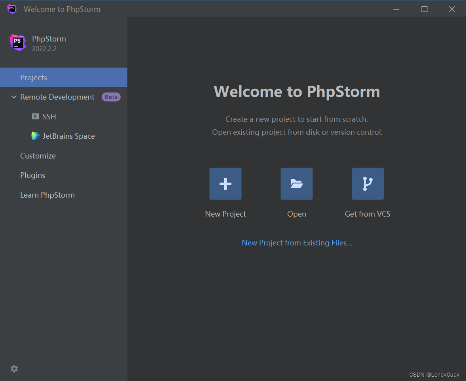Click the Beta badge
The width and height of the screenshot is (466, 381).
111,97
